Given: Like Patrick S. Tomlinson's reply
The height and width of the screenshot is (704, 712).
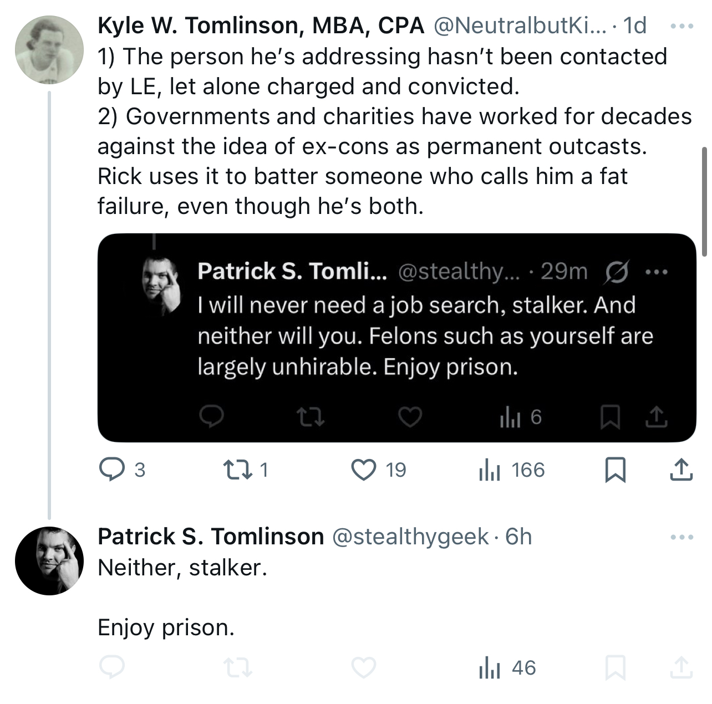Looking at the screenshot, I should (x=364, y=668).
